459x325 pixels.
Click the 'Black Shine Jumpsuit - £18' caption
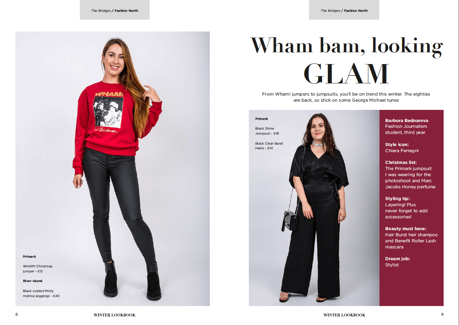(x=267, y=131)
